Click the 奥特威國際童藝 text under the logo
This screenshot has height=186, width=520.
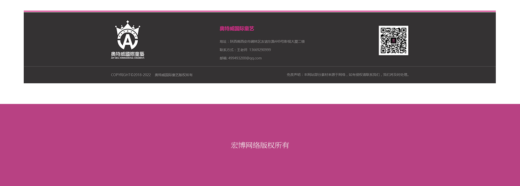(x=128, y=54)
